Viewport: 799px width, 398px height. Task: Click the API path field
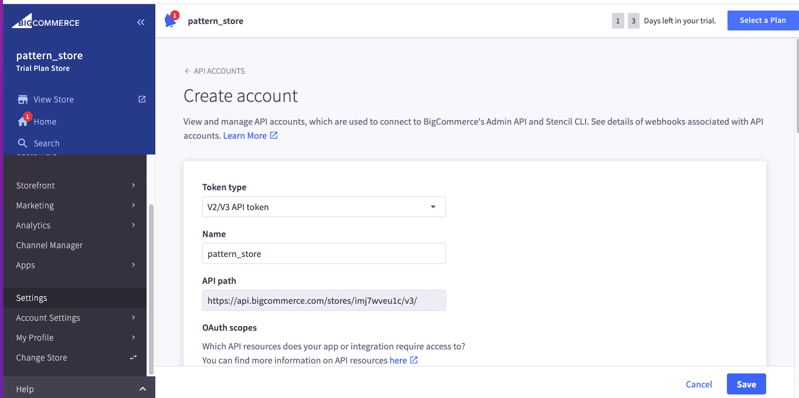tap(324, 300)
